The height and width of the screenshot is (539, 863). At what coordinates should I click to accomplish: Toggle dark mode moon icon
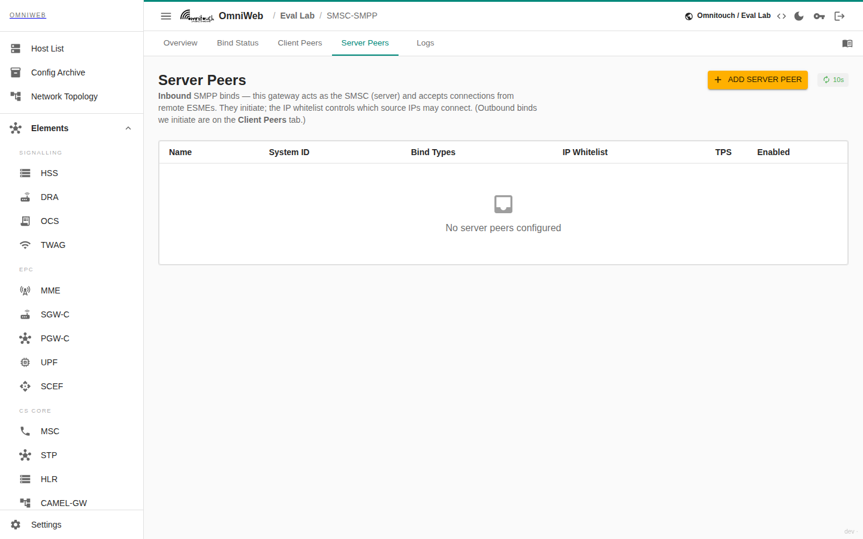tap(799, 16)
